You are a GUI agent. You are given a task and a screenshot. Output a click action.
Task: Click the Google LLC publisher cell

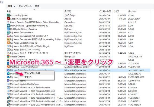click(70, 57)
